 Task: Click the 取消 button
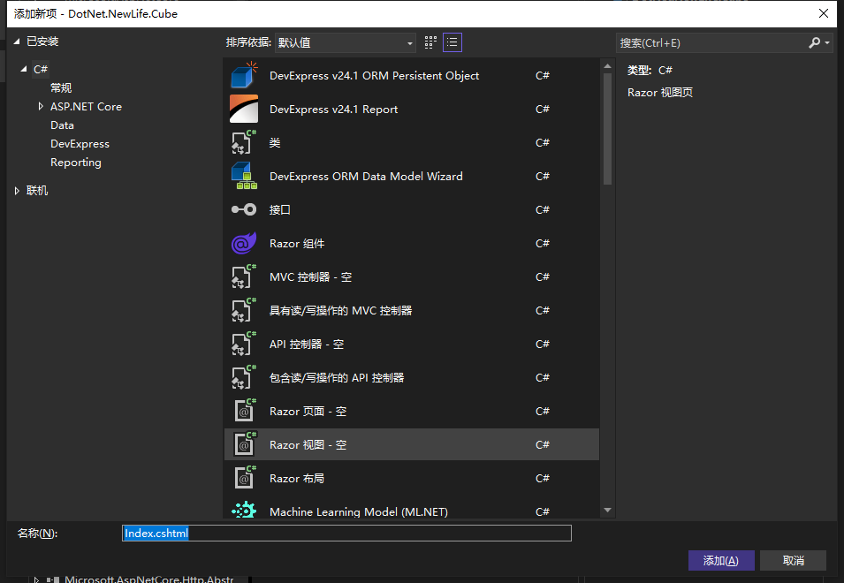tap(793, 560)
